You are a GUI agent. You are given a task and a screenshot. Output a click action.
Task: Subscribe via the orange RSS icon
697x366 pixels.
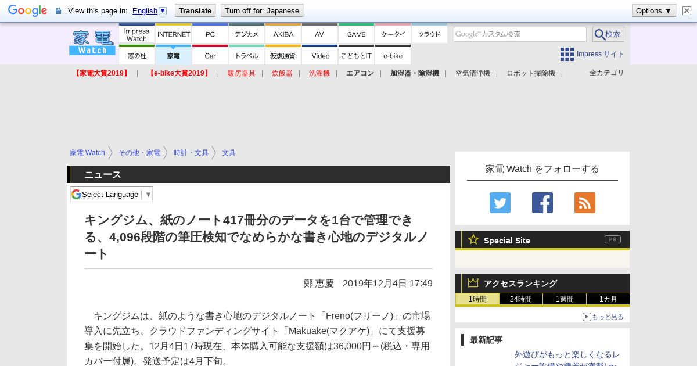click(585, 203)
